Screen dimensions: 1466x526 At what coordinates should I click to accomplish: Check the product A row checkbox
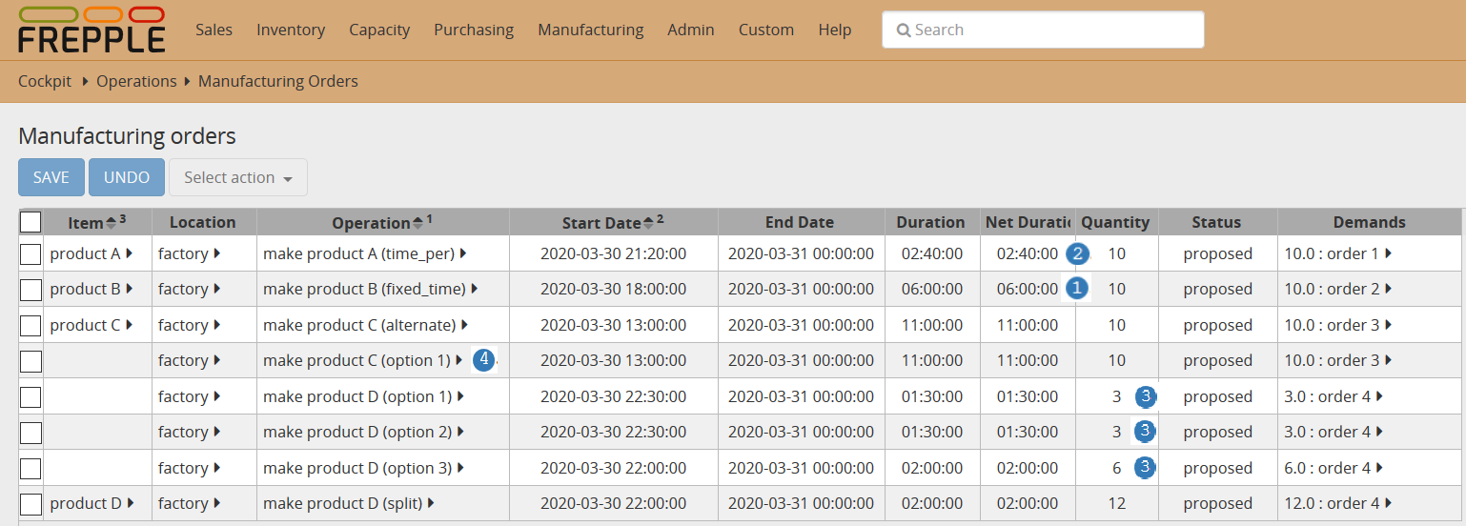click(31, 253)
